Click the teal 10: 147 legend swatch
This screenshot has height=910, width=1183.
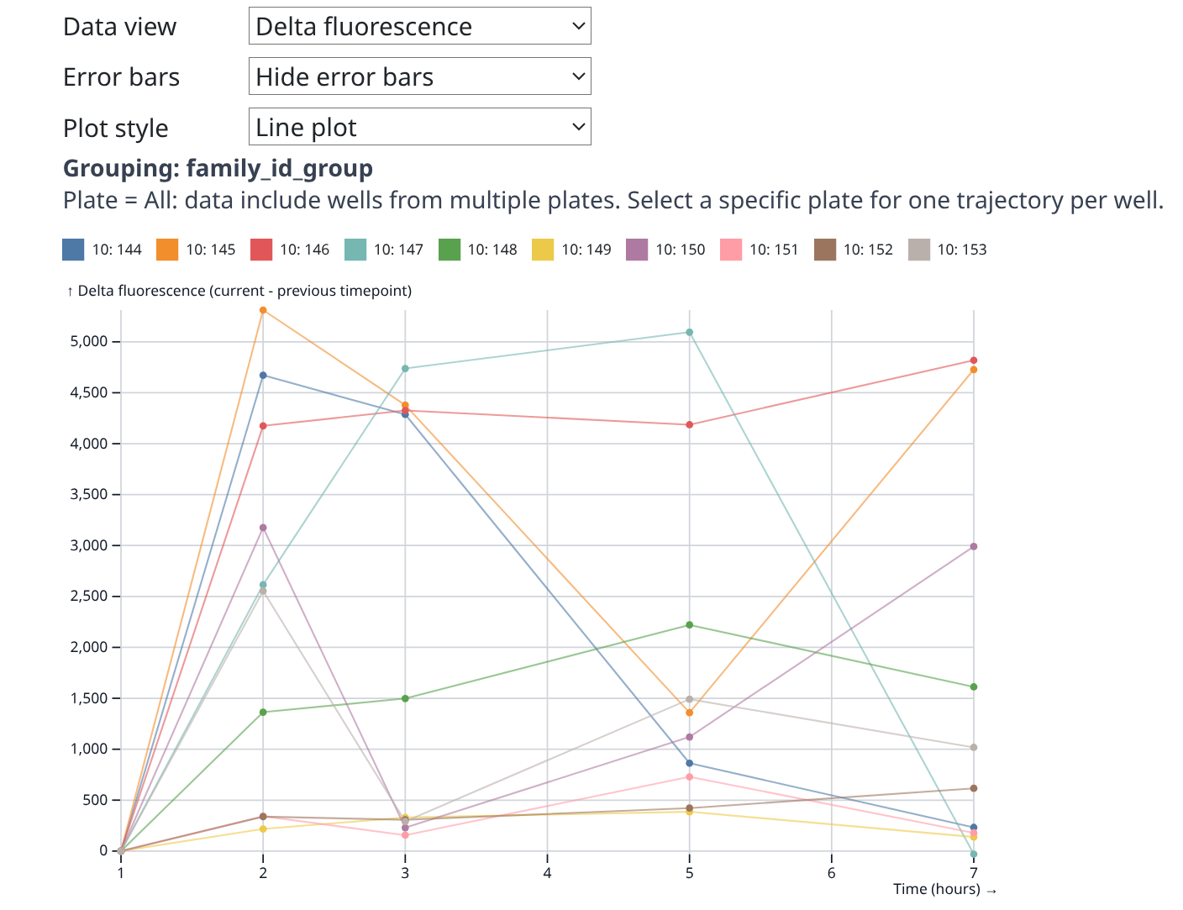355,250
